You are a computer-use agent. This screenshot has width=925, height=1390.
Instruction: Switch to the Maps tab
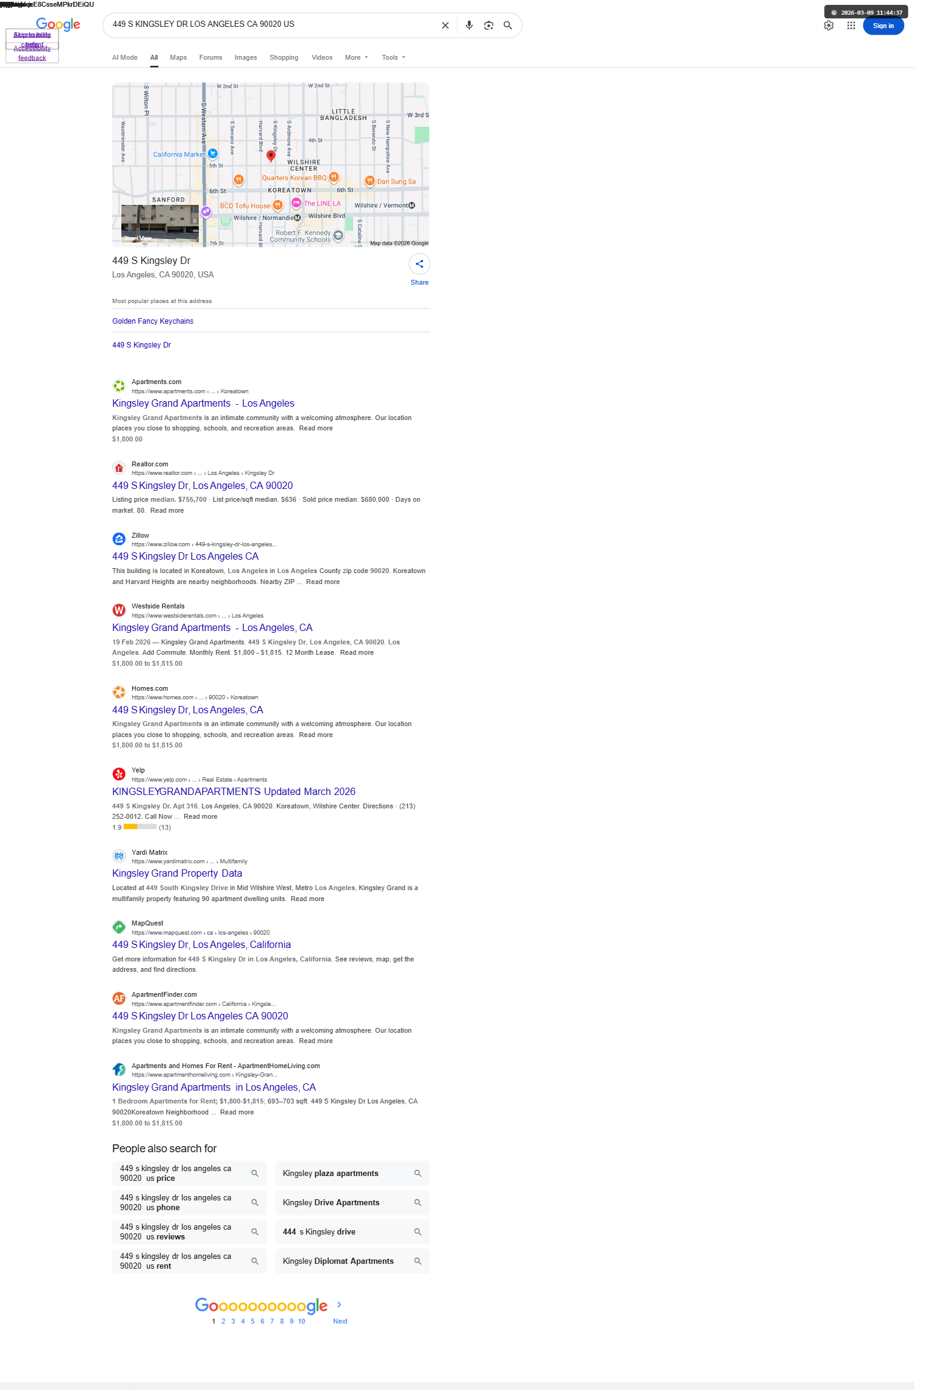[x=178, y=57]
